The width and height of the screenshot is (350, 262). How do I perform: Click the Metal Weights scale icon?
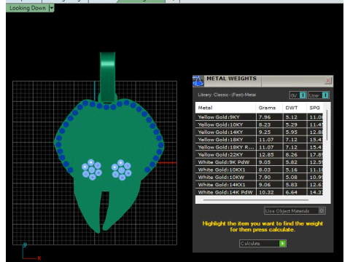[x=198, y=81]
